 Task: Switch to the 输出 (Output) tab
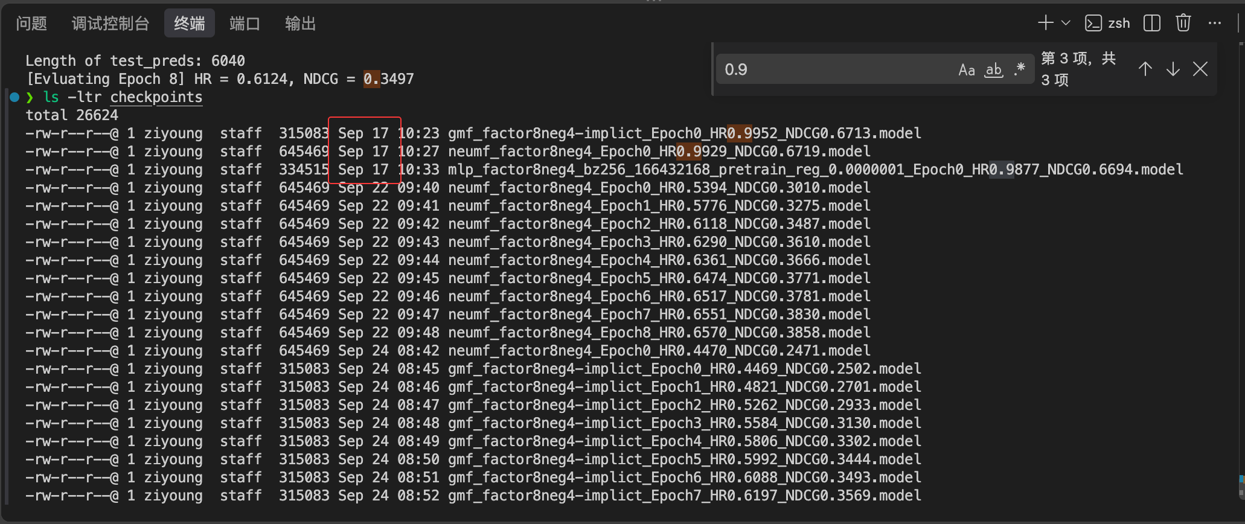pyautogui.click(x=300, y=24)
